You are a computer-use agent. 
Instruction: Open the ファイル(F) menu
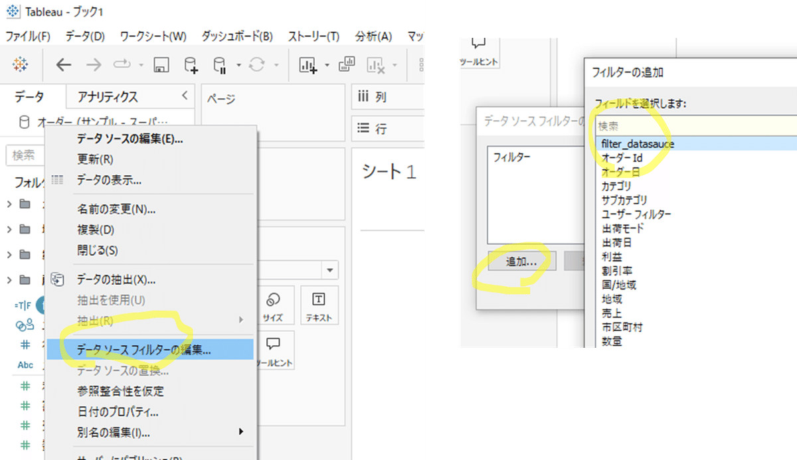tap(27, 36)
